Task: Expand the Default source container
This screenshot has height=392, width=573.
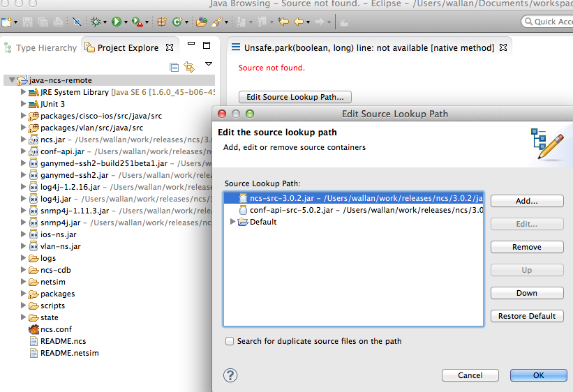Action: pyautogui.click(x=233, y=222)
